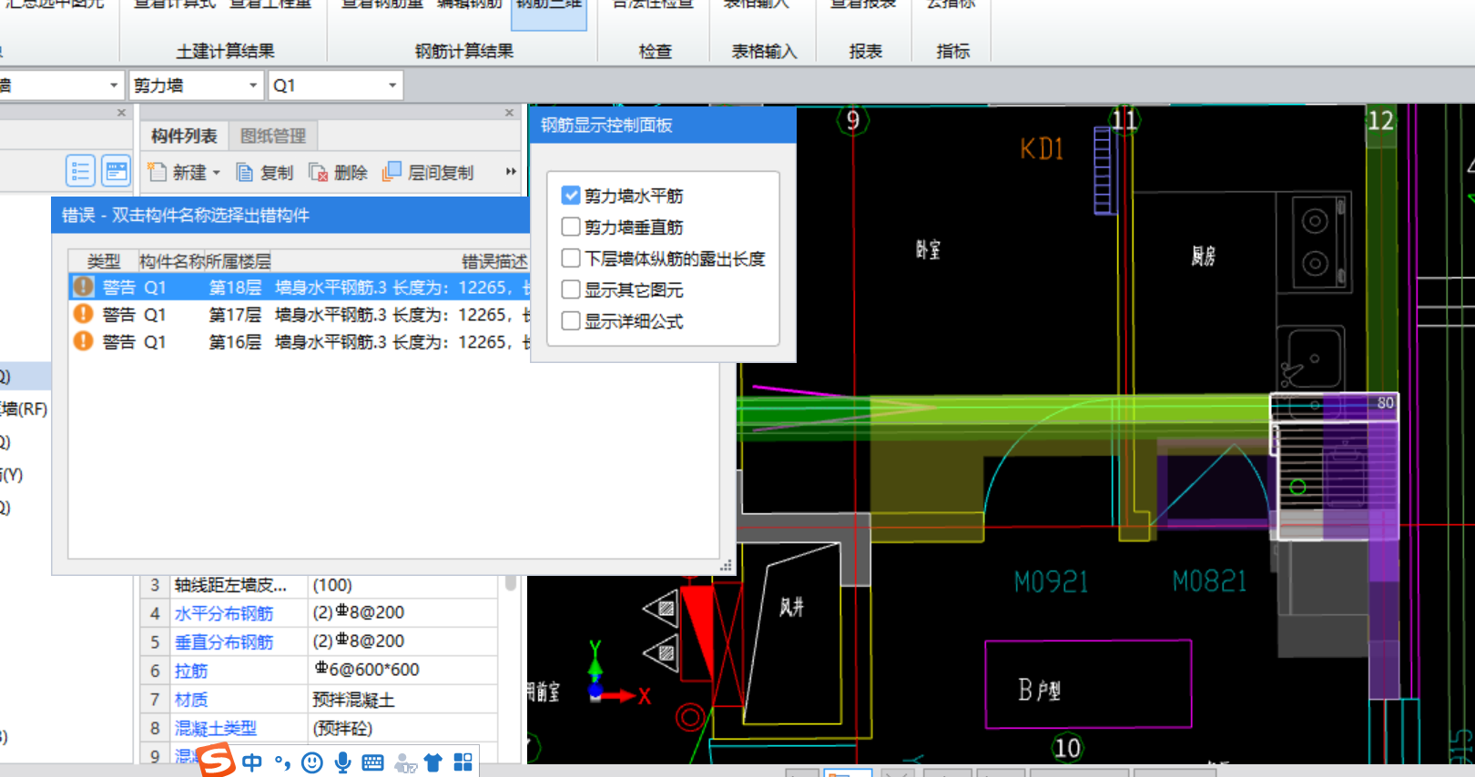The height and width of the screenshot is (777, 1475).
Task: Expand the toolbar overflow double-arrow
Action: (511, 172)
